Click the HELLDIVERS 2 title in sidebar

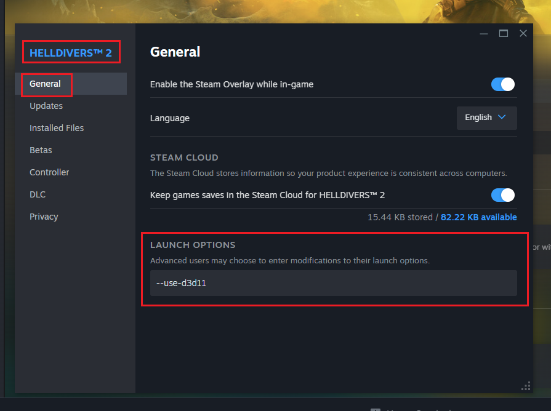tap(71, 53)
